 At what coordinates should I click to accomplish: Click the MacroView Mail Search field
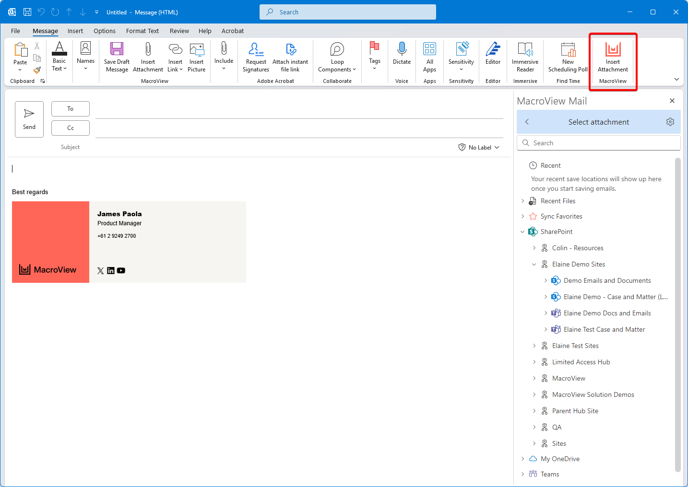[x=599, y=143]
